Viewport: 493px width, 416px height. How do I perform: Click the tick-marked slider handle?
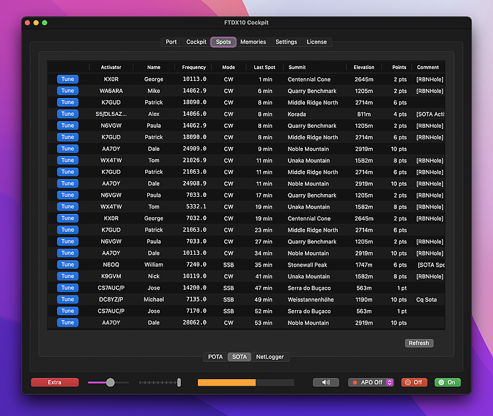tap(179, 382)
